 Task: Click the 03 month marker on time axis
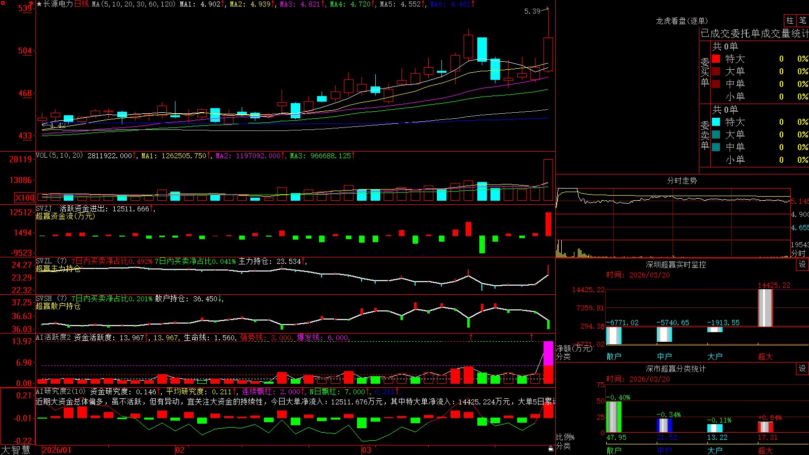click(x=367, y=450)
